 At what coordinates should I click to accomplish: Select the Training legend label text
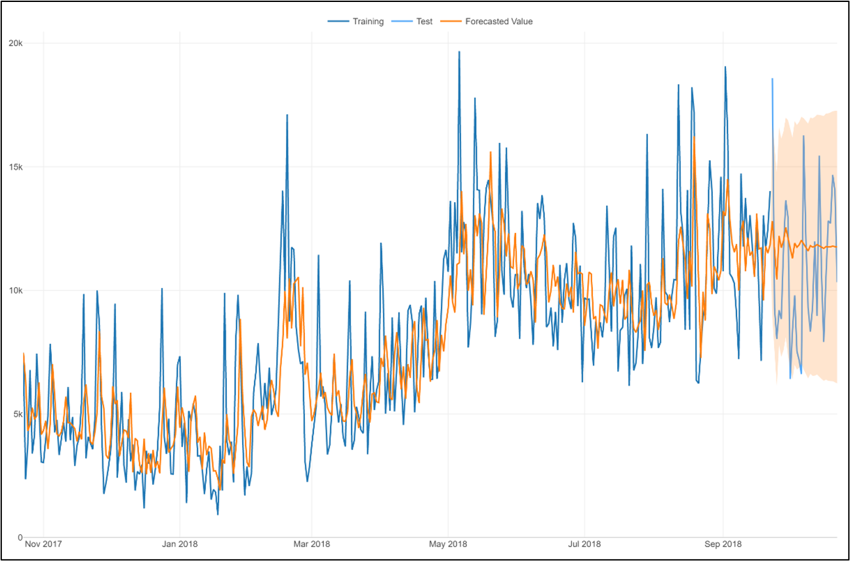[x=367, y=21]
